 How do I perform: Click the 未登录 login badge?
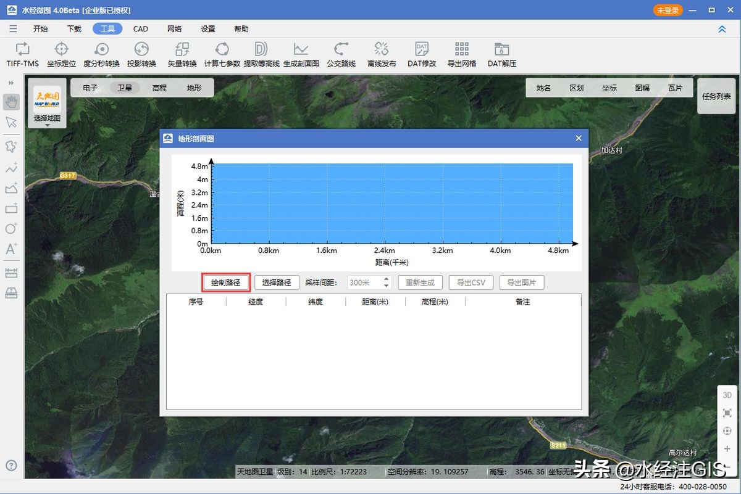[668, 10]
